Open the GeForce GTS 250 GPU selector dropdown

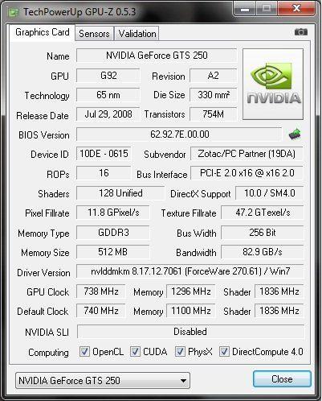pyautogui.click(x=103, y=380)
